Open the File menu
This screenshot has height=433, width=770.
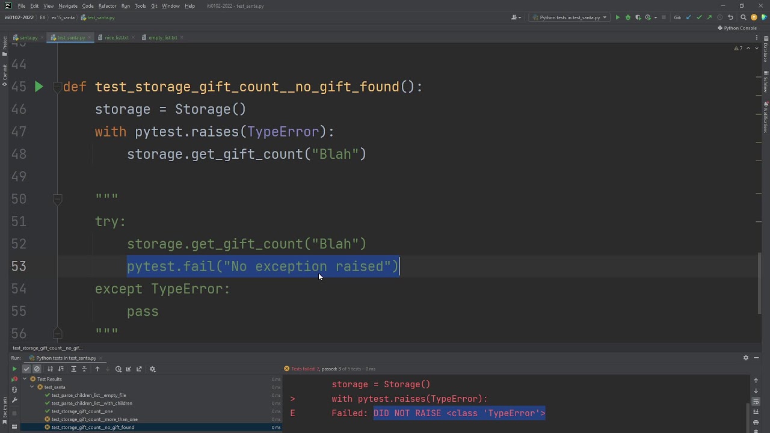click(x=21, y=6)
